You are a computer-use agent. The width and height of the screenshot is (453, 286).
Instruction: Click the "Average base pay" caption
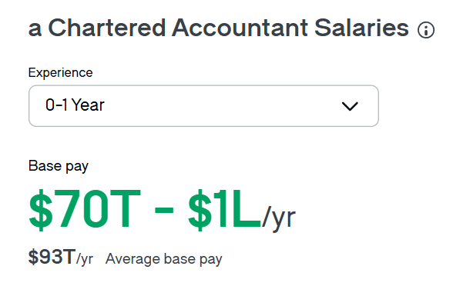coord(164,259)
